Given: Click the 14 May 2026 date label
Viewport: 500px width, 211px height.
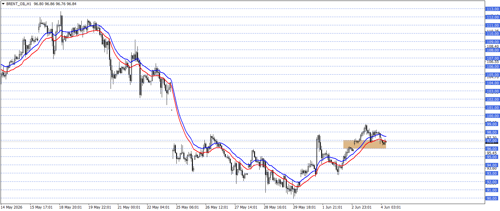Looking at the screenshot, I should click(x=12, y=207).
